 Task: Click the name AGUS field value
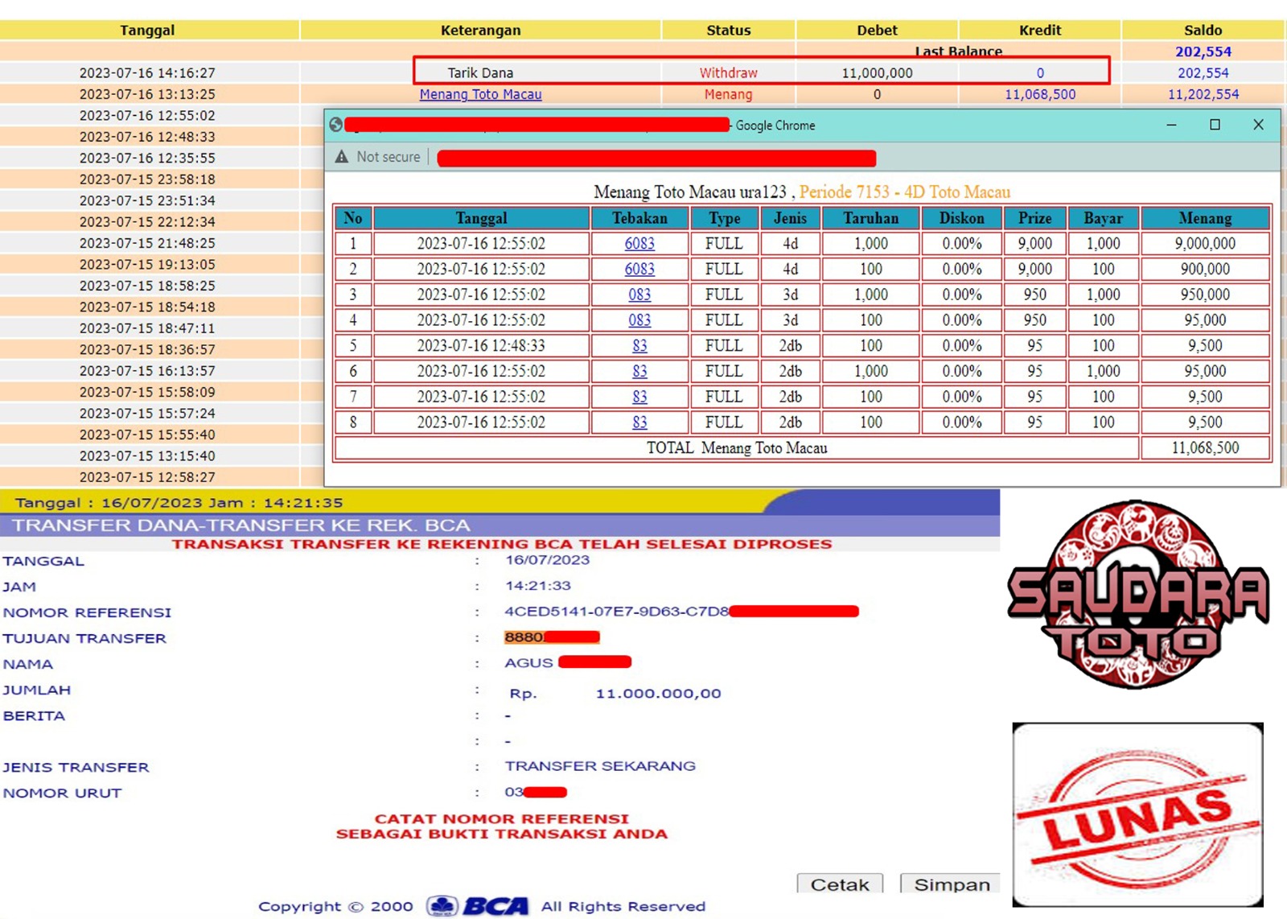[x=528, y=663]
